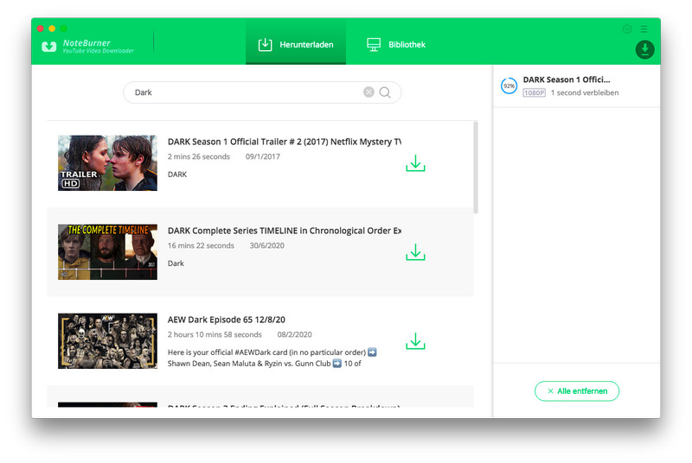This screenshot has width=692, height=463.
Task: Open the hamburger menu icon
Action: pyautogui.click(x=644, y=29)
